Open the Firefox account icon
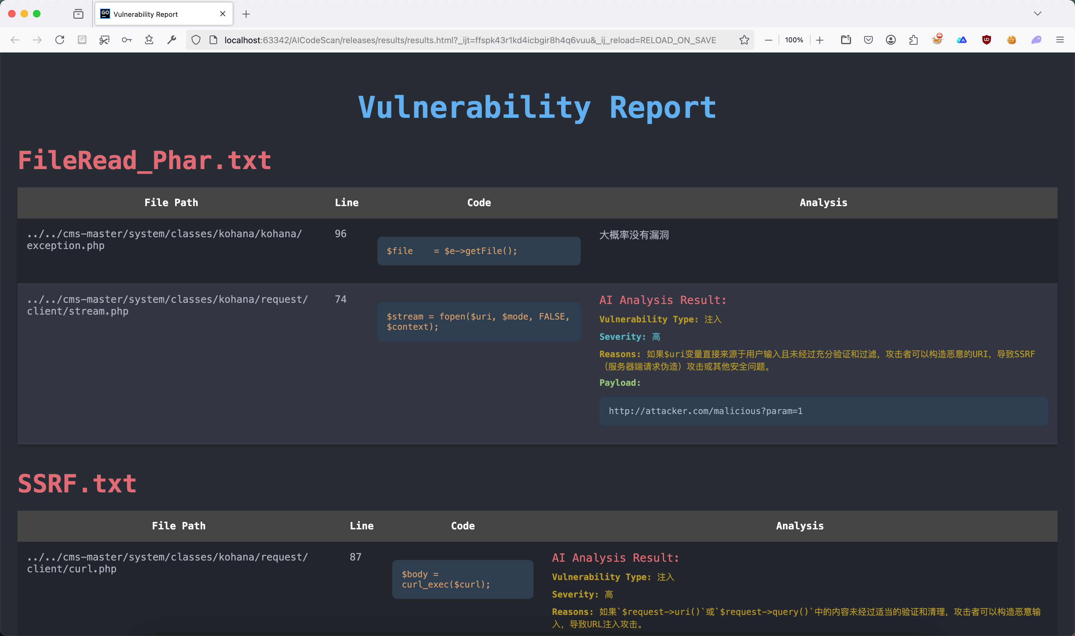The height and width of the screenshot is (636, 1075). [891, 40]
